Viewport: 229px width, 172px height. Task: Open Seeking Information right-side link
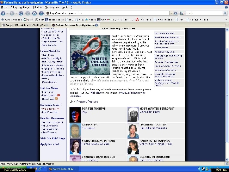click(x=165, y=70)
